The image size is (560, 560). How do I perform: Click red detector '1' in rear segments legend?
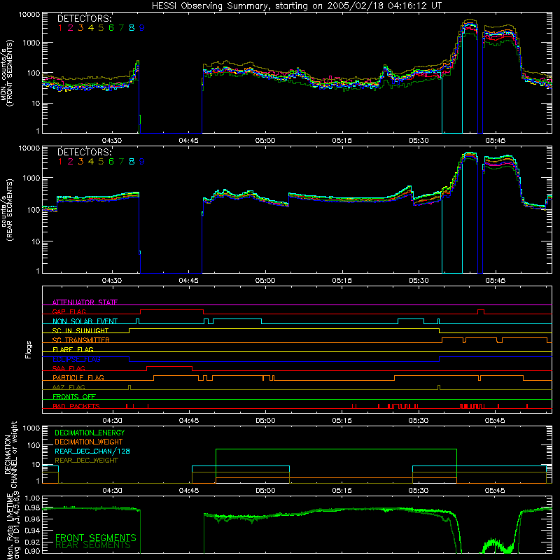coord(60,162)
